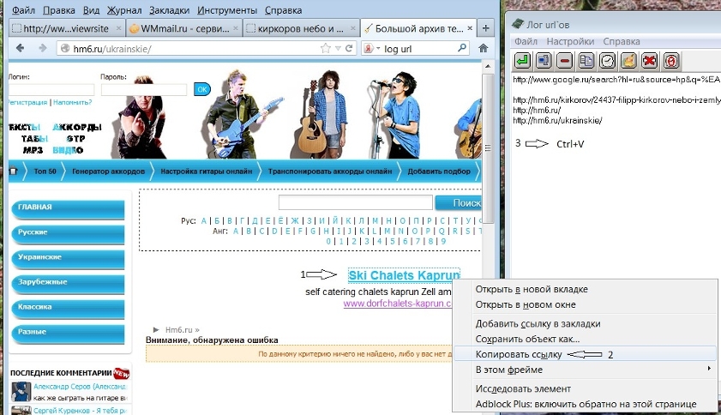Click the www.dorfchalets-kaprun link

tap(397, 304)
